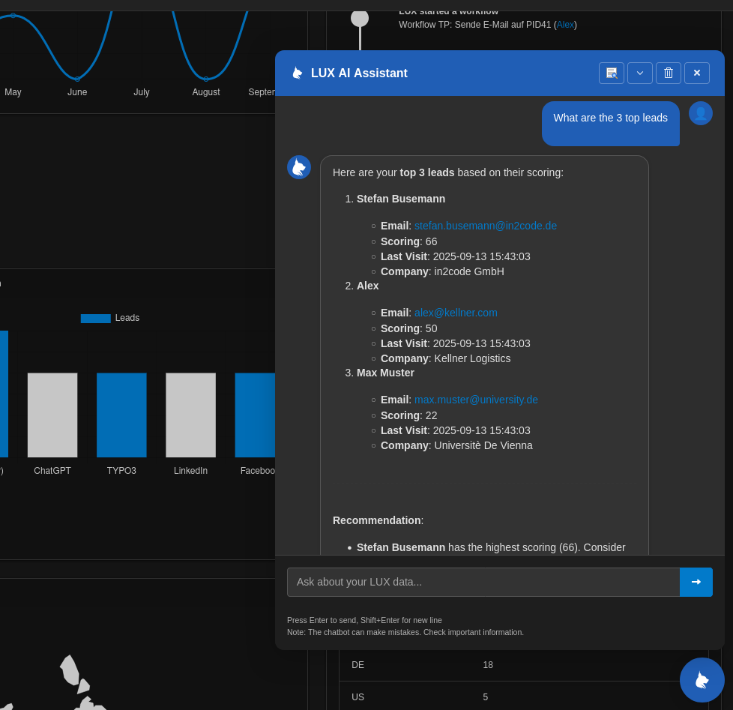Click the ChatGPT bar in chart
Screen dimensions: 733x710
pyautogui.click(x=52, y=415)
